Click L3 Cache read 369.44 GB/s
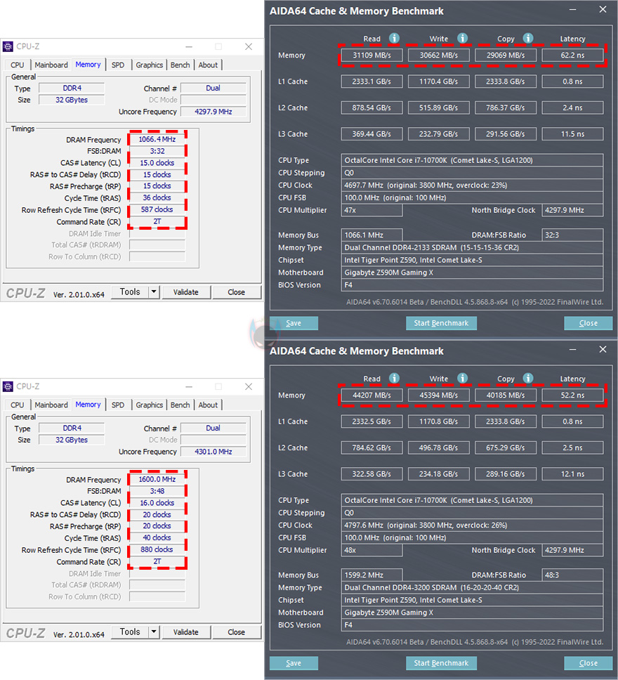 point(372,134)
